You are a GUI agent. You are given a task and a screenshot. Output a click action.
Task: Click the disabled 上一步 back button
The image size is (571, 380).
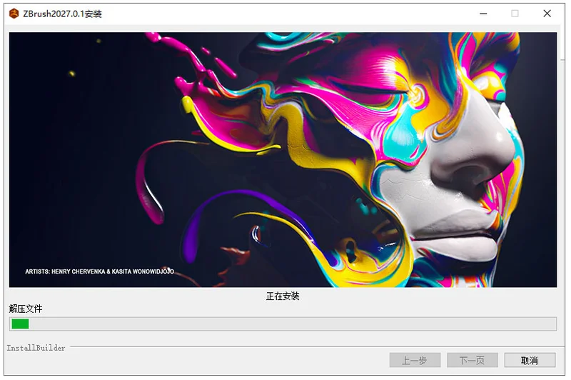coord(415,360)
